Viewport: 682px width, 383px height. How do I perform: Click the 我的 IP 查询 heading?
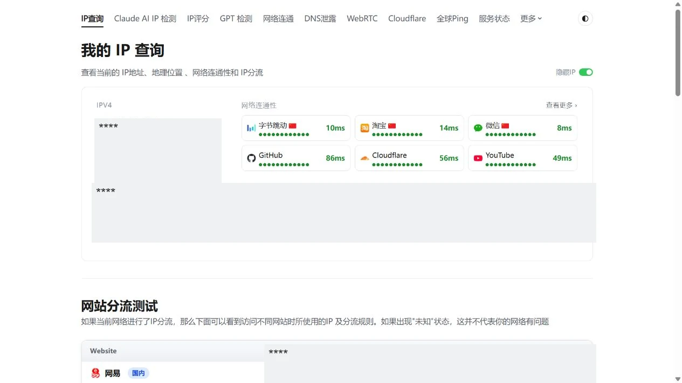tap(122, 51)
